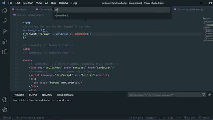Image resolution: width=213 pixels, height=120 pixels.
Task: Click the CRLF line ending status
Action: click(170, 118)
